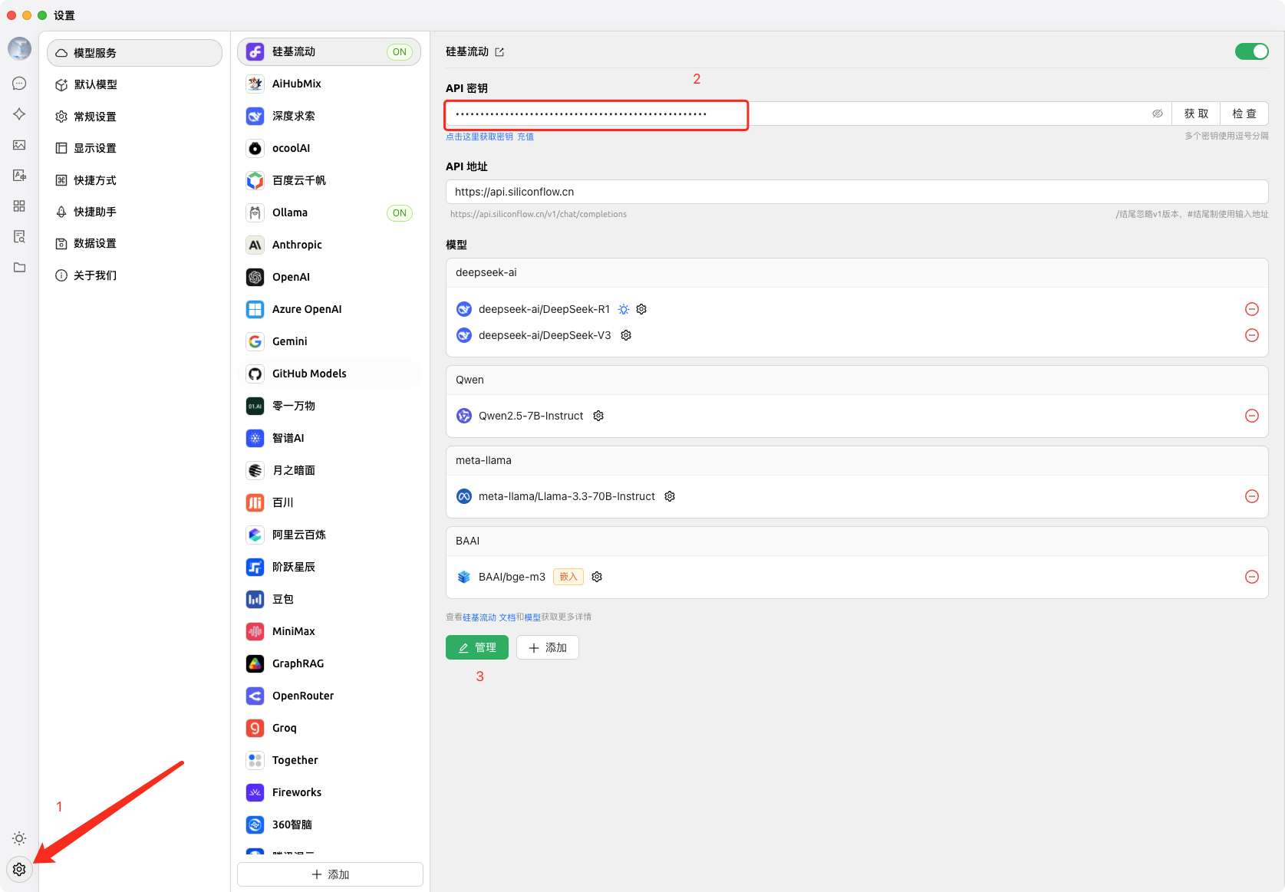
Task: Open settings gear for BAAI/bge-m3
Action: (x=597, y=577)
